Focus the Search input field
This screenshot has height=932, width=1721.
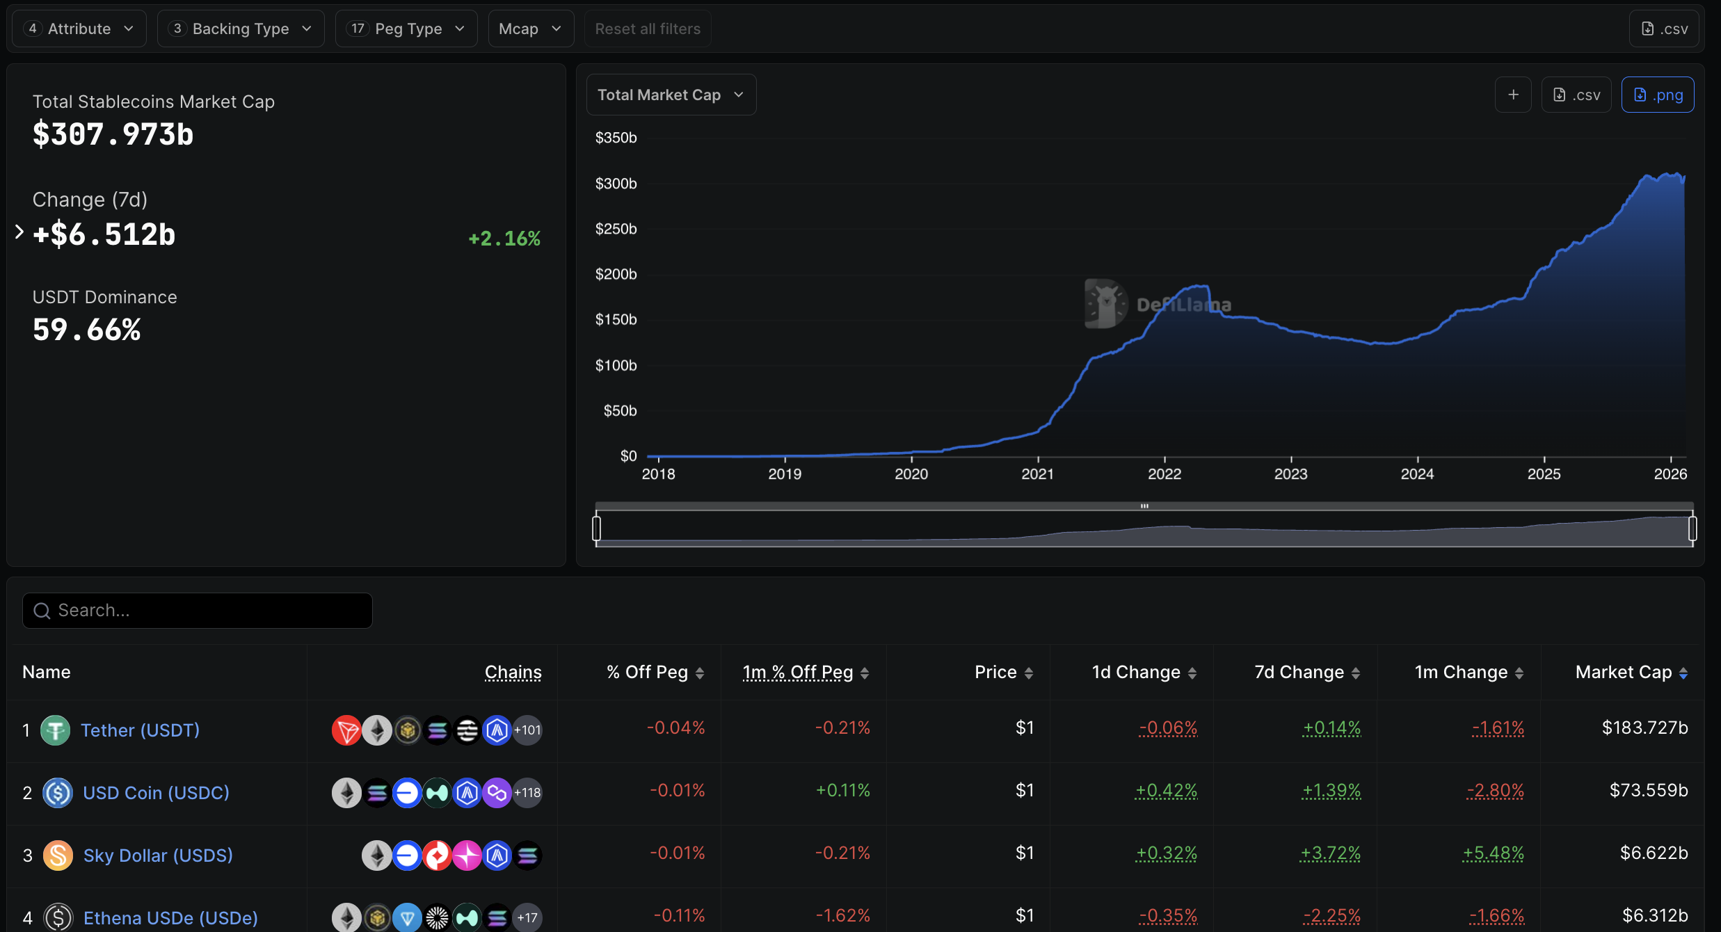[198, 611]
